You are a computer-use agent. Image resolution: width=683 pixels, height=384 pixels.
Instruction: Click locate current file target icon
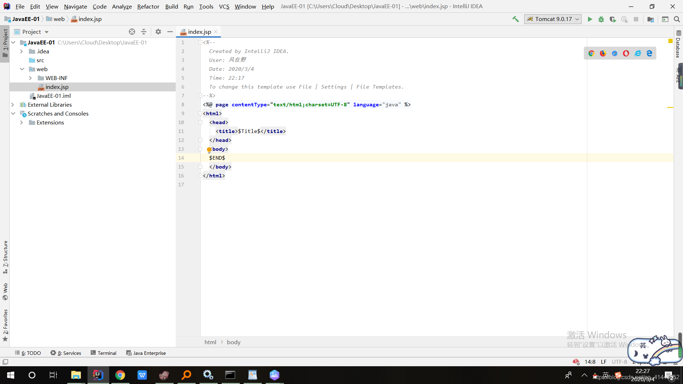132,32
